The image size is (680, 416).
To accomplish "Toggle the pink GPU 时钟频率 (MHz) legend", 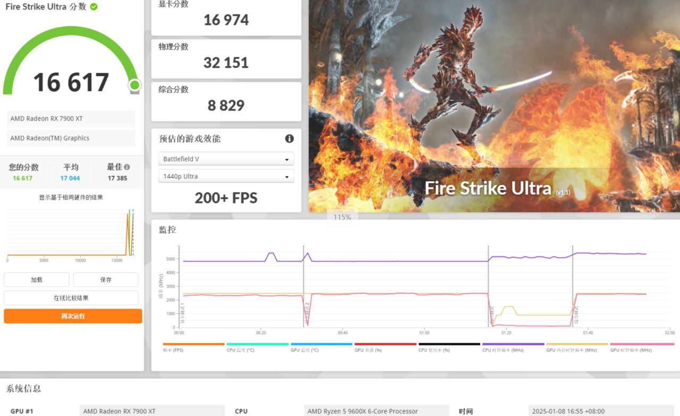I will pyautogui.click(x=642, y=347).
